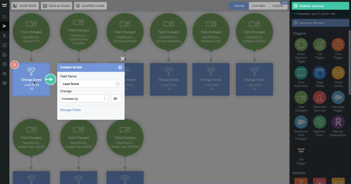Select the Field Changed node Contains Vice President

[79, 32]
